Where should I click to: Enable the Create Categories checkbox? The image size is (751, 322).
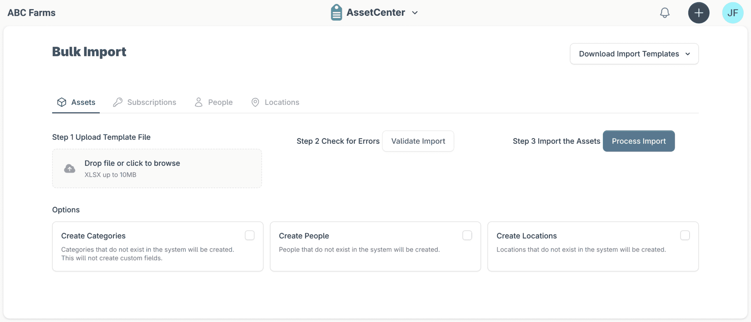[249, 235]
